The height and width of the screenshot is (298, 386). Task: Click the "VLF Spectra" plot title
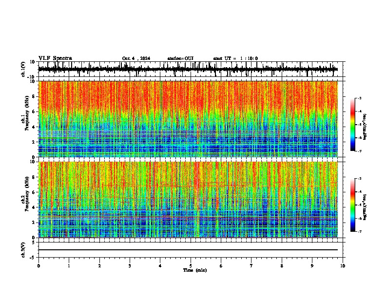(55, 58)
